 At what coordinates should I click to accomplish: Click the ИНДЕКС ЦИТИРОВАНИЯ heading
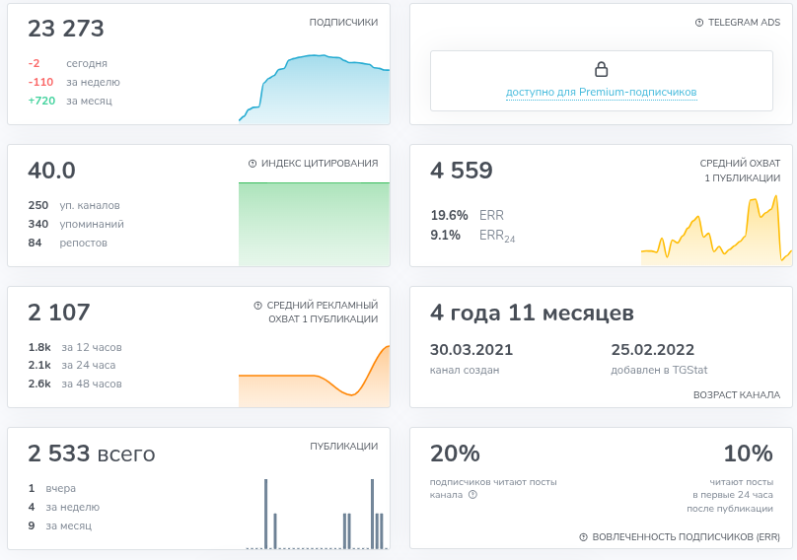(320, 163)
